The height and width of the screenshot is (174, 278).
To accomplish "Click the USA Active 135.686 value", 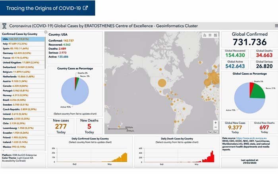I will pyautogui.click(x=63, y=57).
